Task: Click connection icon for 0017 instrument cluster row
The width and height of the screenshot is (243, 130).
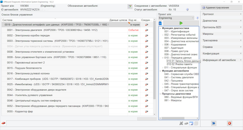Action: (147, 79)
